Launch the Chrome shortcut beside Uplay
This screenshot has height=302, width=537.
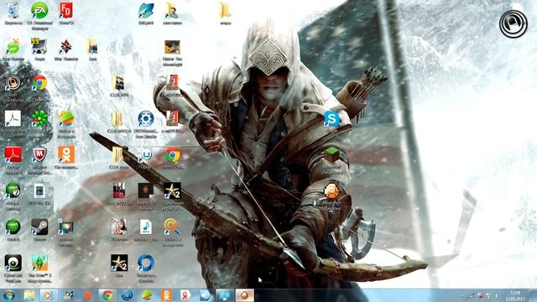(x=173, y=155)
